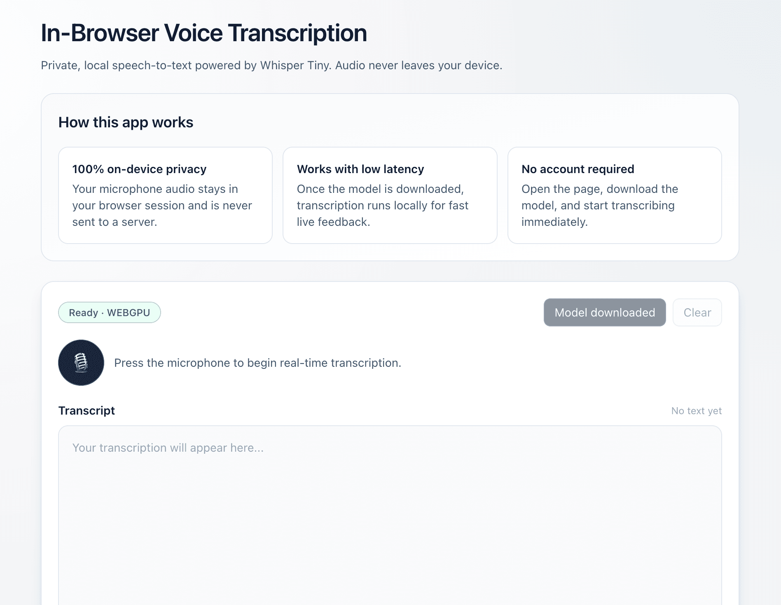Screen dimensions: 781x605
Task: Expand the Works with low latency card
Action: (x=389, y=195)
